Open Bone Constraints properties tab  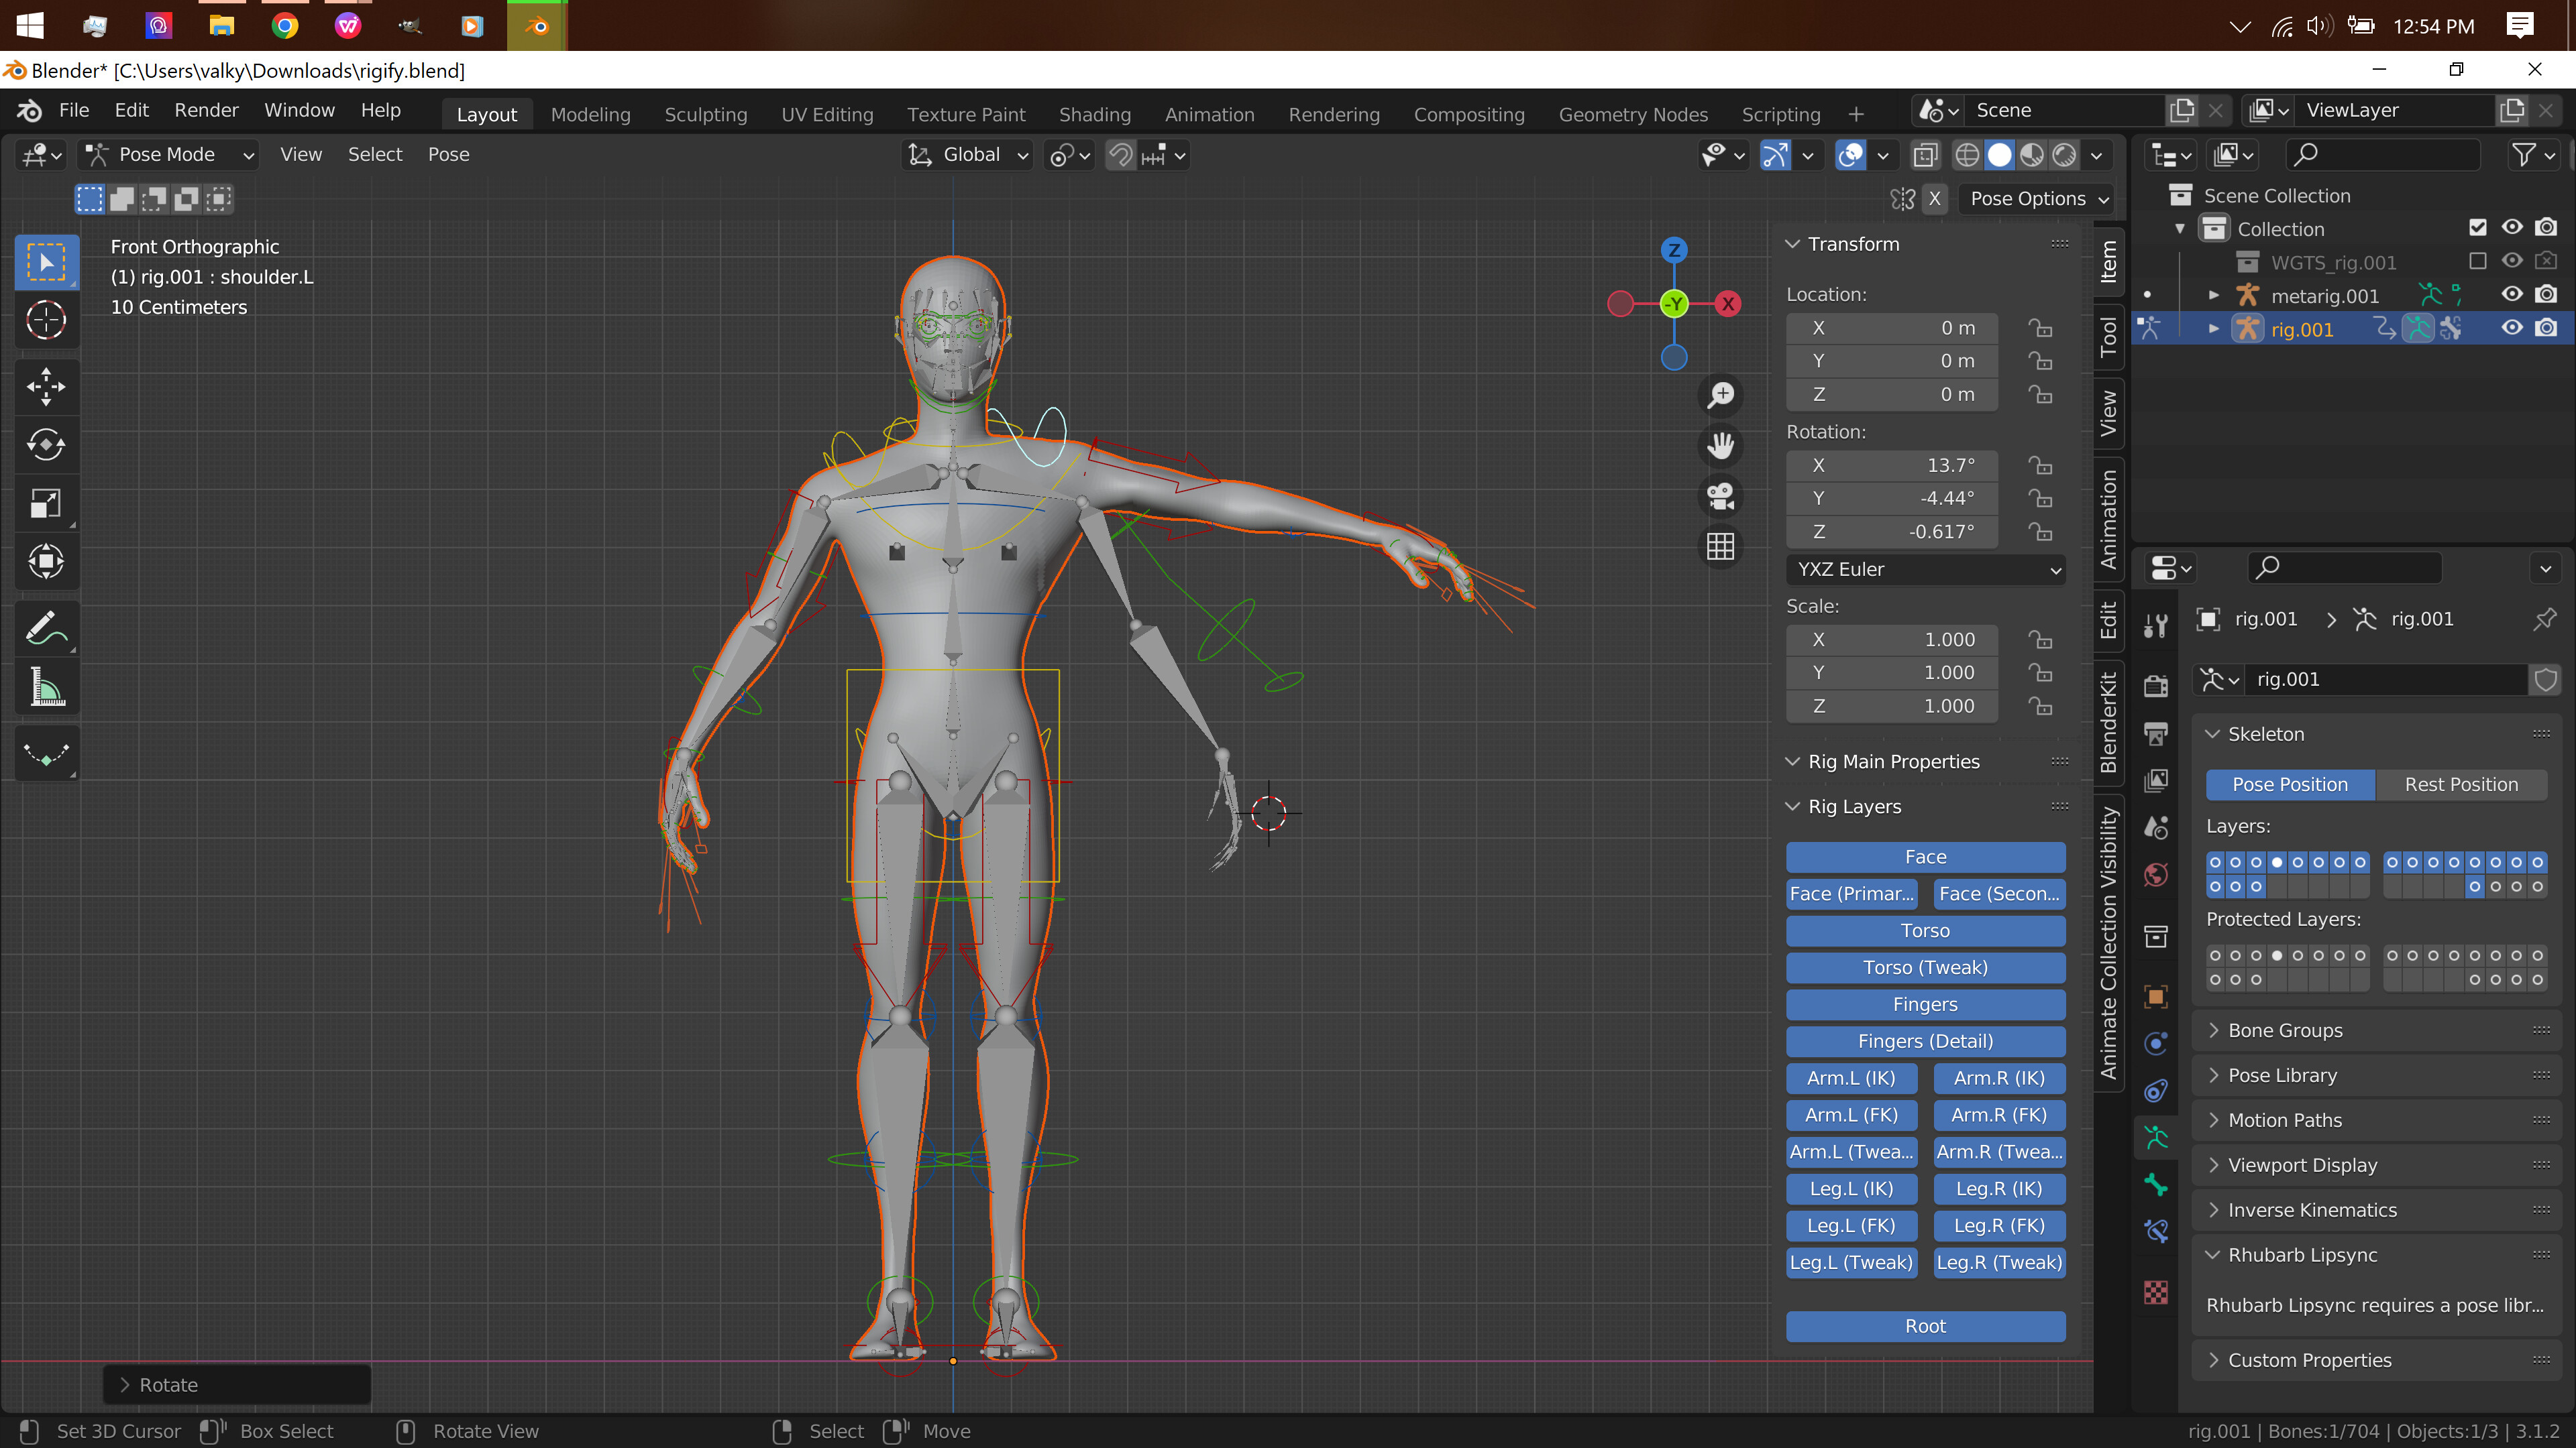click(2156, 1231)
